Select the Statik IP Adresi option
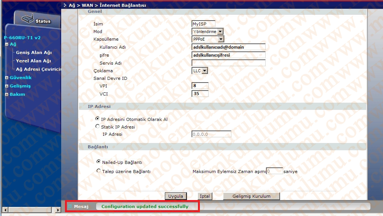Image resolution: width=383 pixels, height=216 pixels. point(97,126)
